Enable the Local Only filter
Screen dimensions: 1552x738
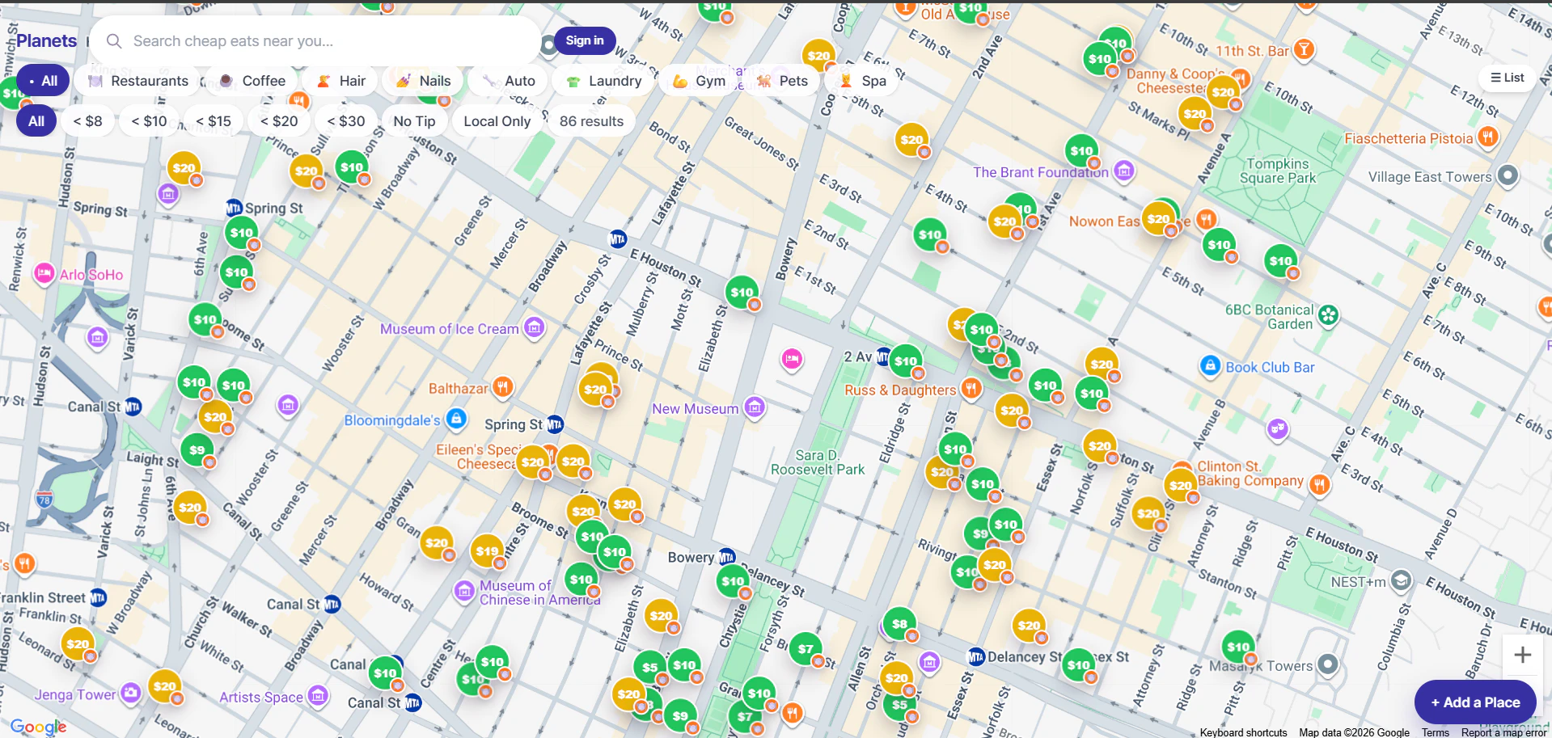pyautogui.click(x=497, y=121)
